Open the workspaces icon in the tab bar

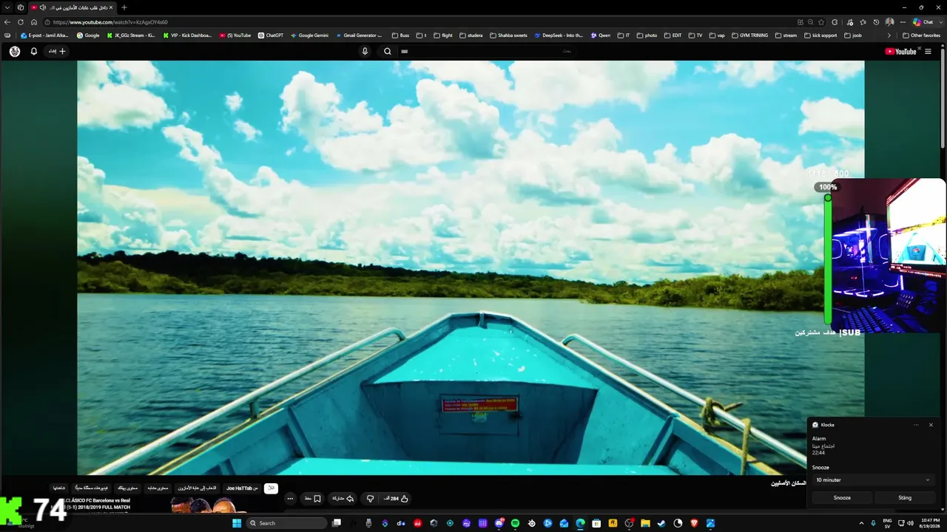coord(20,7)
